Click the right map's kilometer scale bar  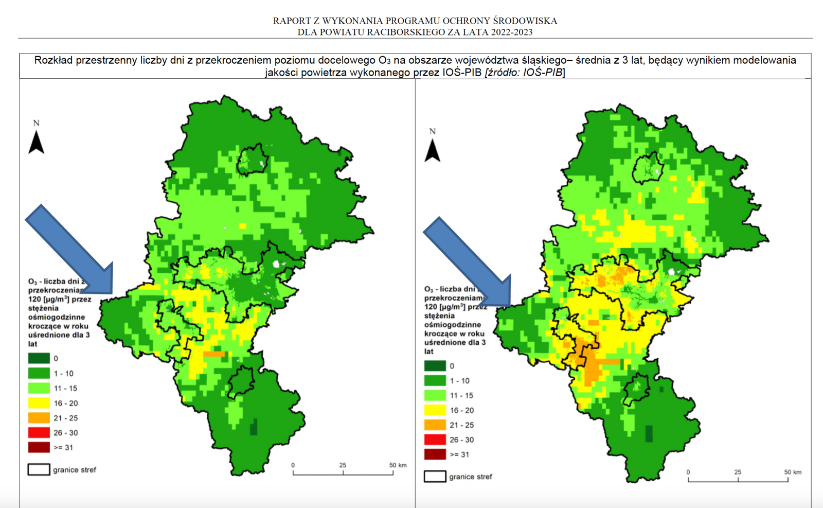tap(738, 479)
